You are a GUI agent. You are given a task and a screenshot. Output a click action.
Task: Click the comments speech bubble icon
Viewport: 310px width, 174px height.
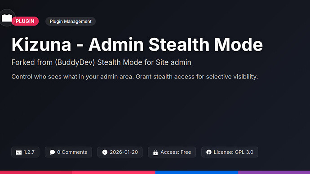pyautogui.click(x=52, y=152)
